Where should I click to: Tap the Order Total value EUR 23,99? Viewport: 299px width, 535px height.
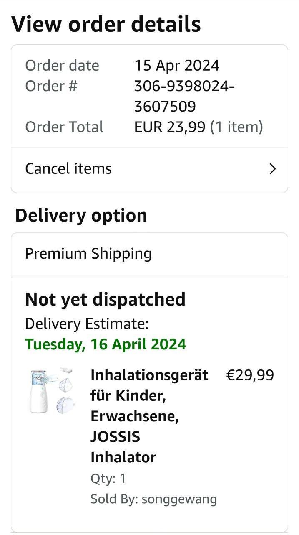[x=170, y=127]
